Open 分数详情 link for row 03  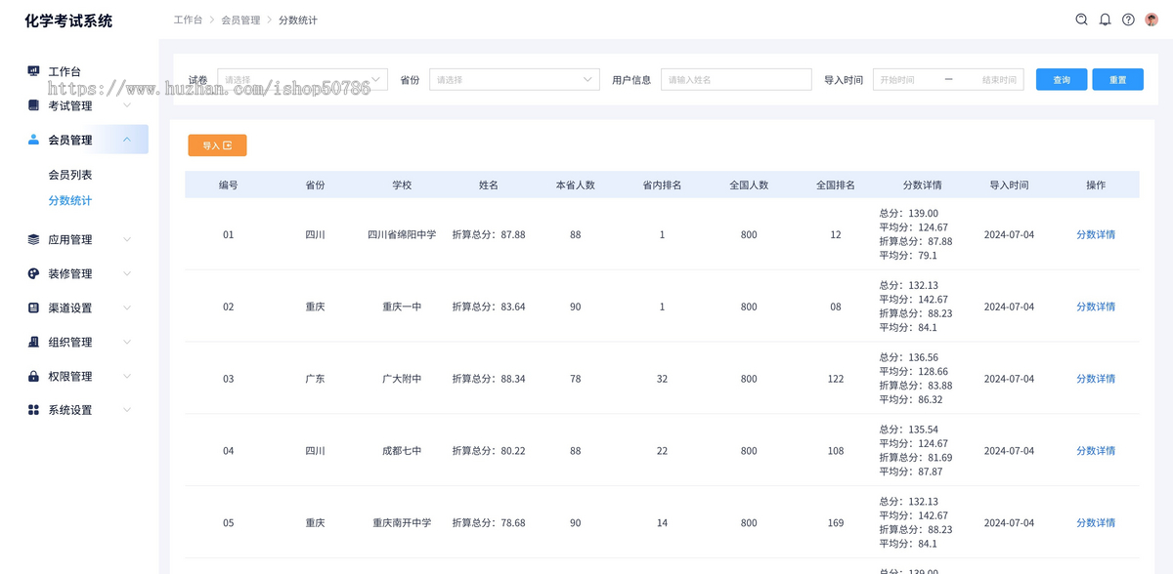(1096, 379)
